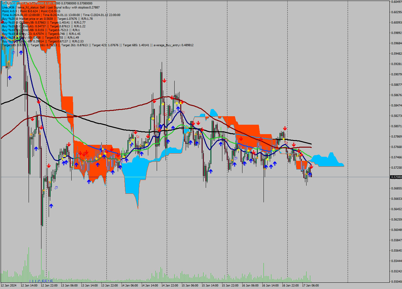Click the '14 Jan 22:00' time axis label
Viewport: 402px width, 289px height.
(170, 286)
